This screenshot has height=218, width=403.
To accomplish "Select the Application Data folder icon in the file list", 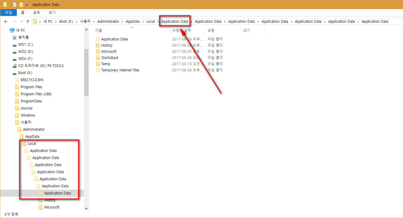I will click(98, 39).
